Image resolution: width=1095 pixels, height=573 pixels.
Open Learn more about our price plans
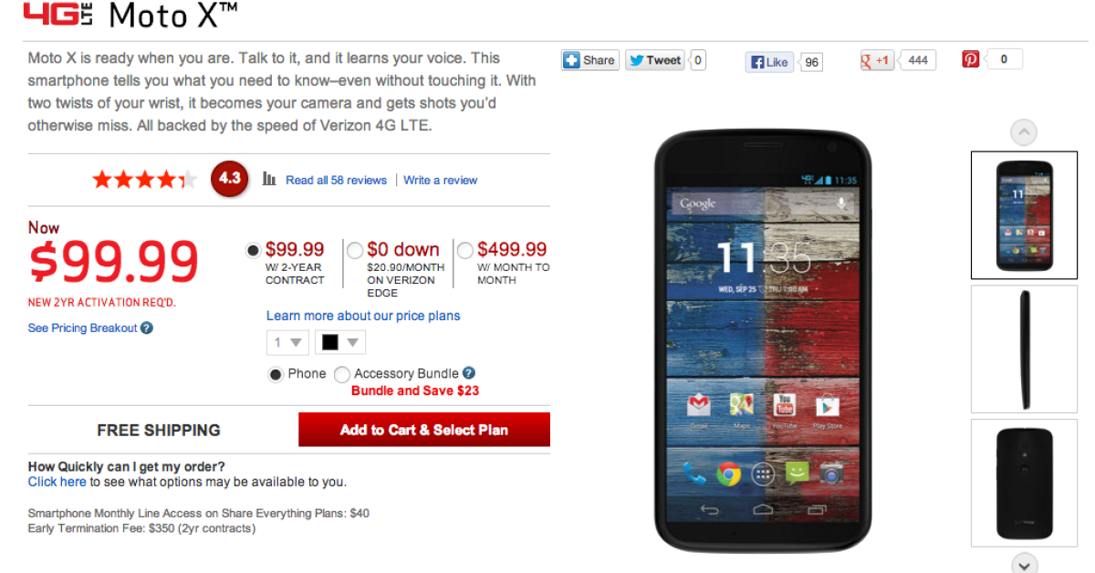coord(363,316)
